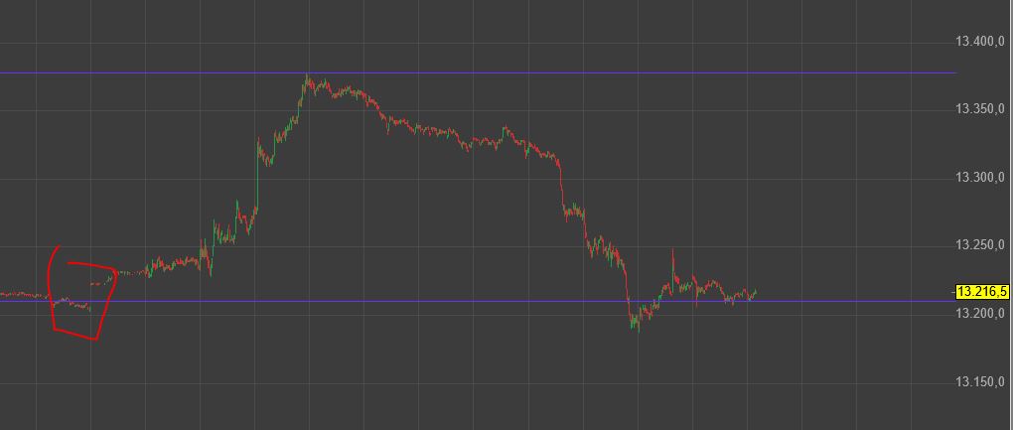Click the yellow 13.216,5 current price tag

pyautogui.click(x=981, y=293)
